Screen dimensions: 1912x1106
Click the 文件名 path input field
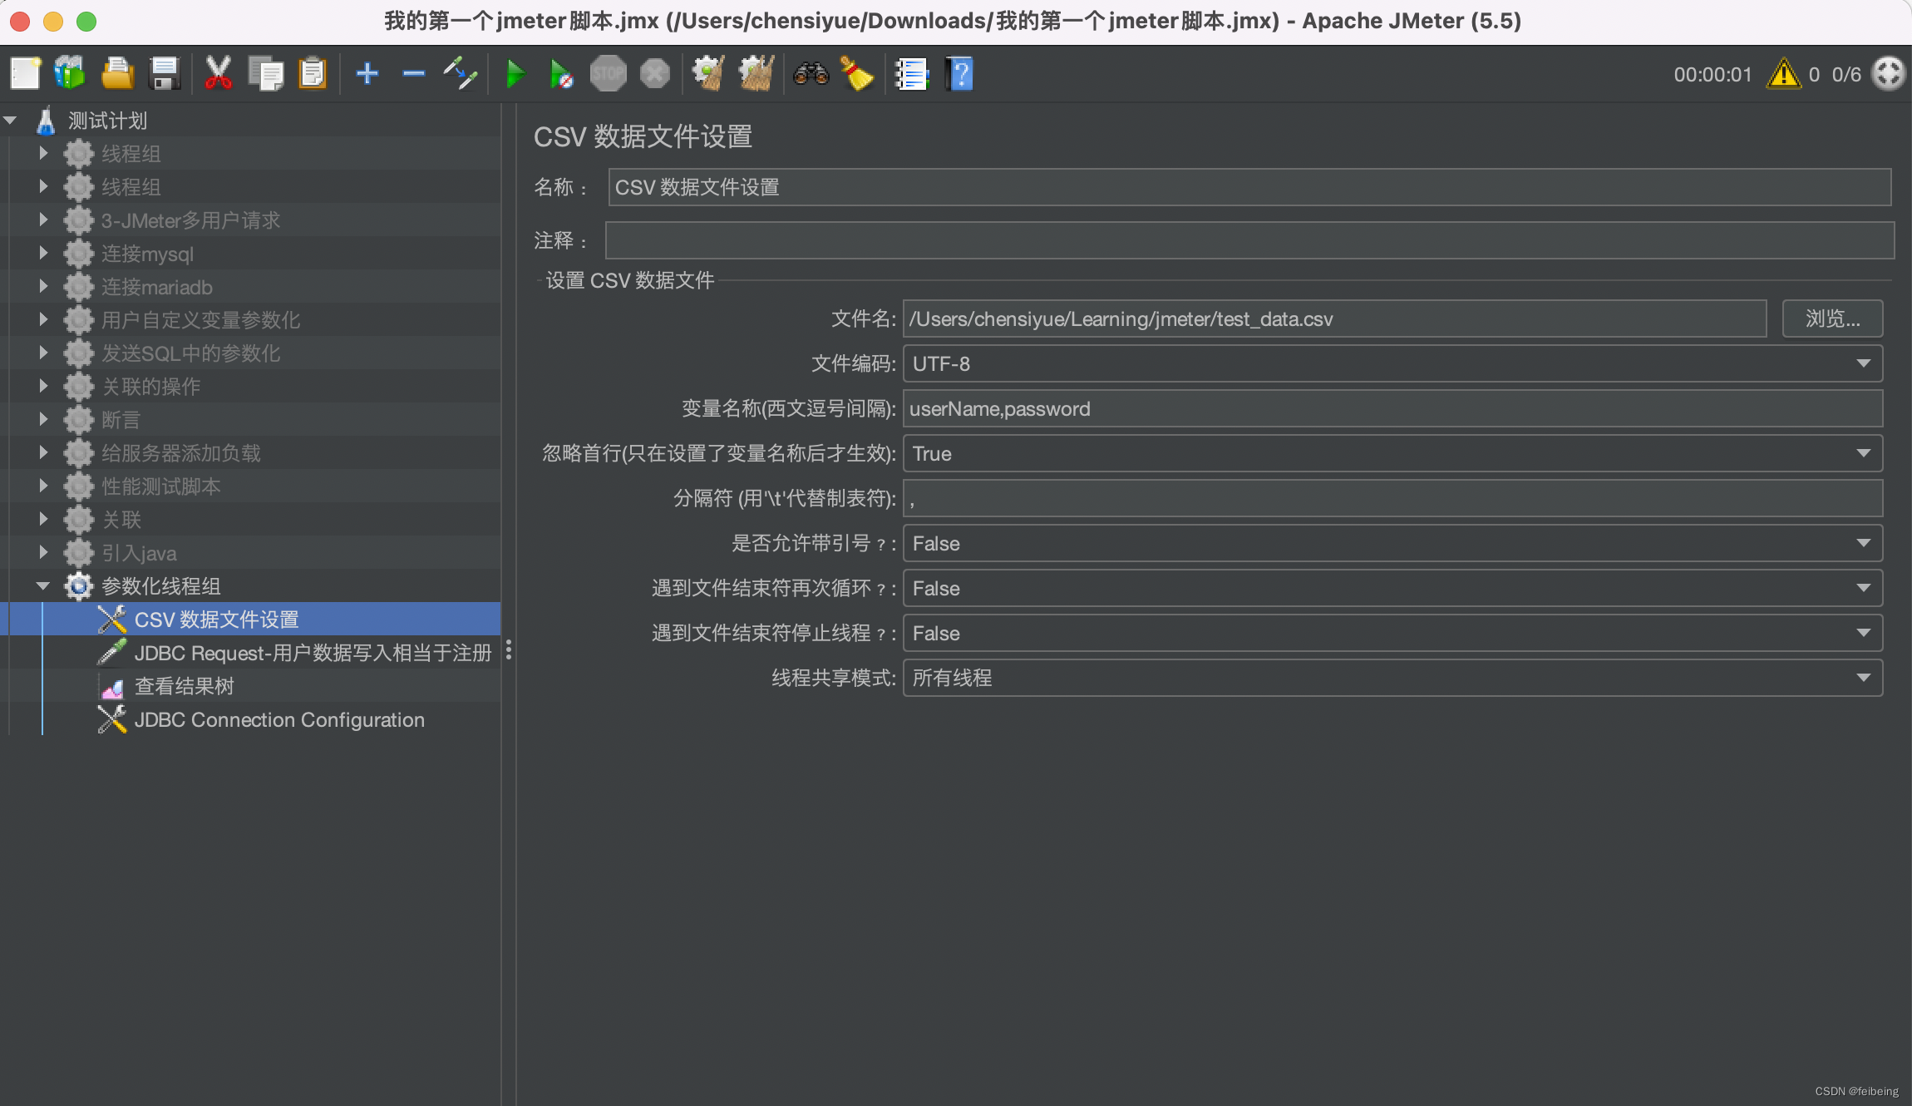point(1334,318)
